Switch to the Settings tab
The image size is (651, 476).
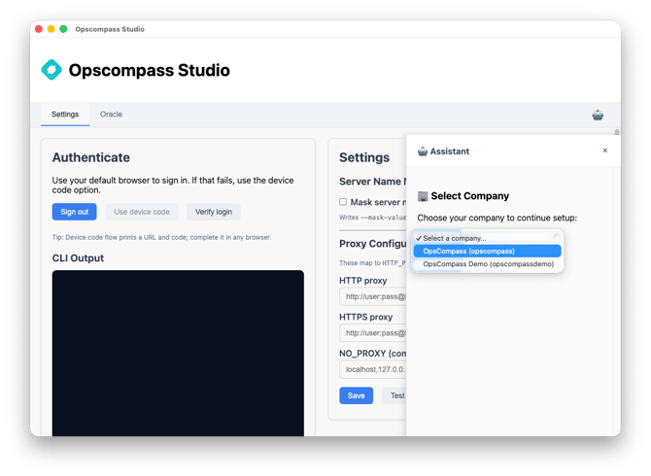coord(65,114)
